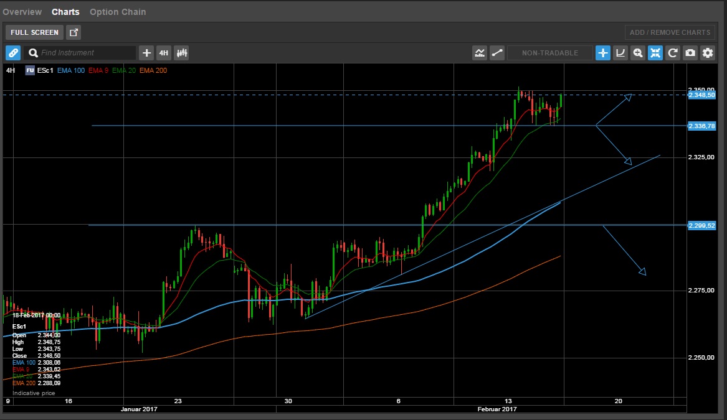Click the NON-TRADABLE button
The width and height of the screenshot is (727, 420).
pyautogui.click(x=550, y=53)
